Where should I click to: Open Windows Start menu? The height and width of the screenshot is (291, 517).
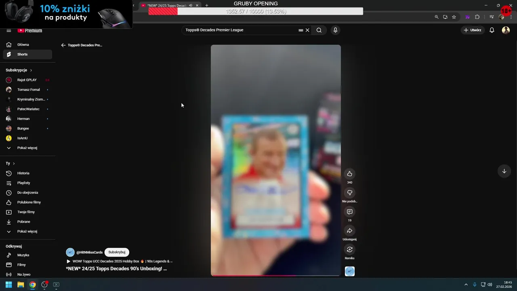click(x=8, y=285)
